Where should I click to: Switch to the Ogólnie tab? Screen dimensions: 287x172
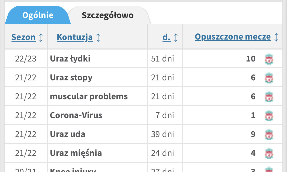38,15
